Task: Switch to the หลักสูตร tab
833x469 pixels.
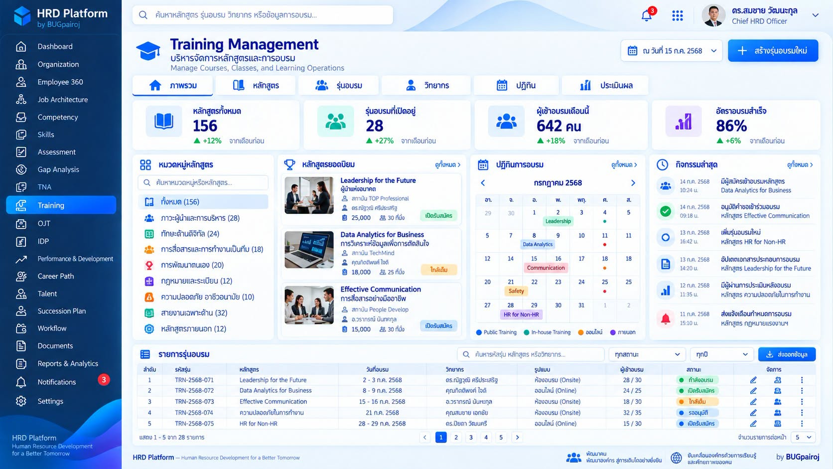Action: tap(256, 85)
